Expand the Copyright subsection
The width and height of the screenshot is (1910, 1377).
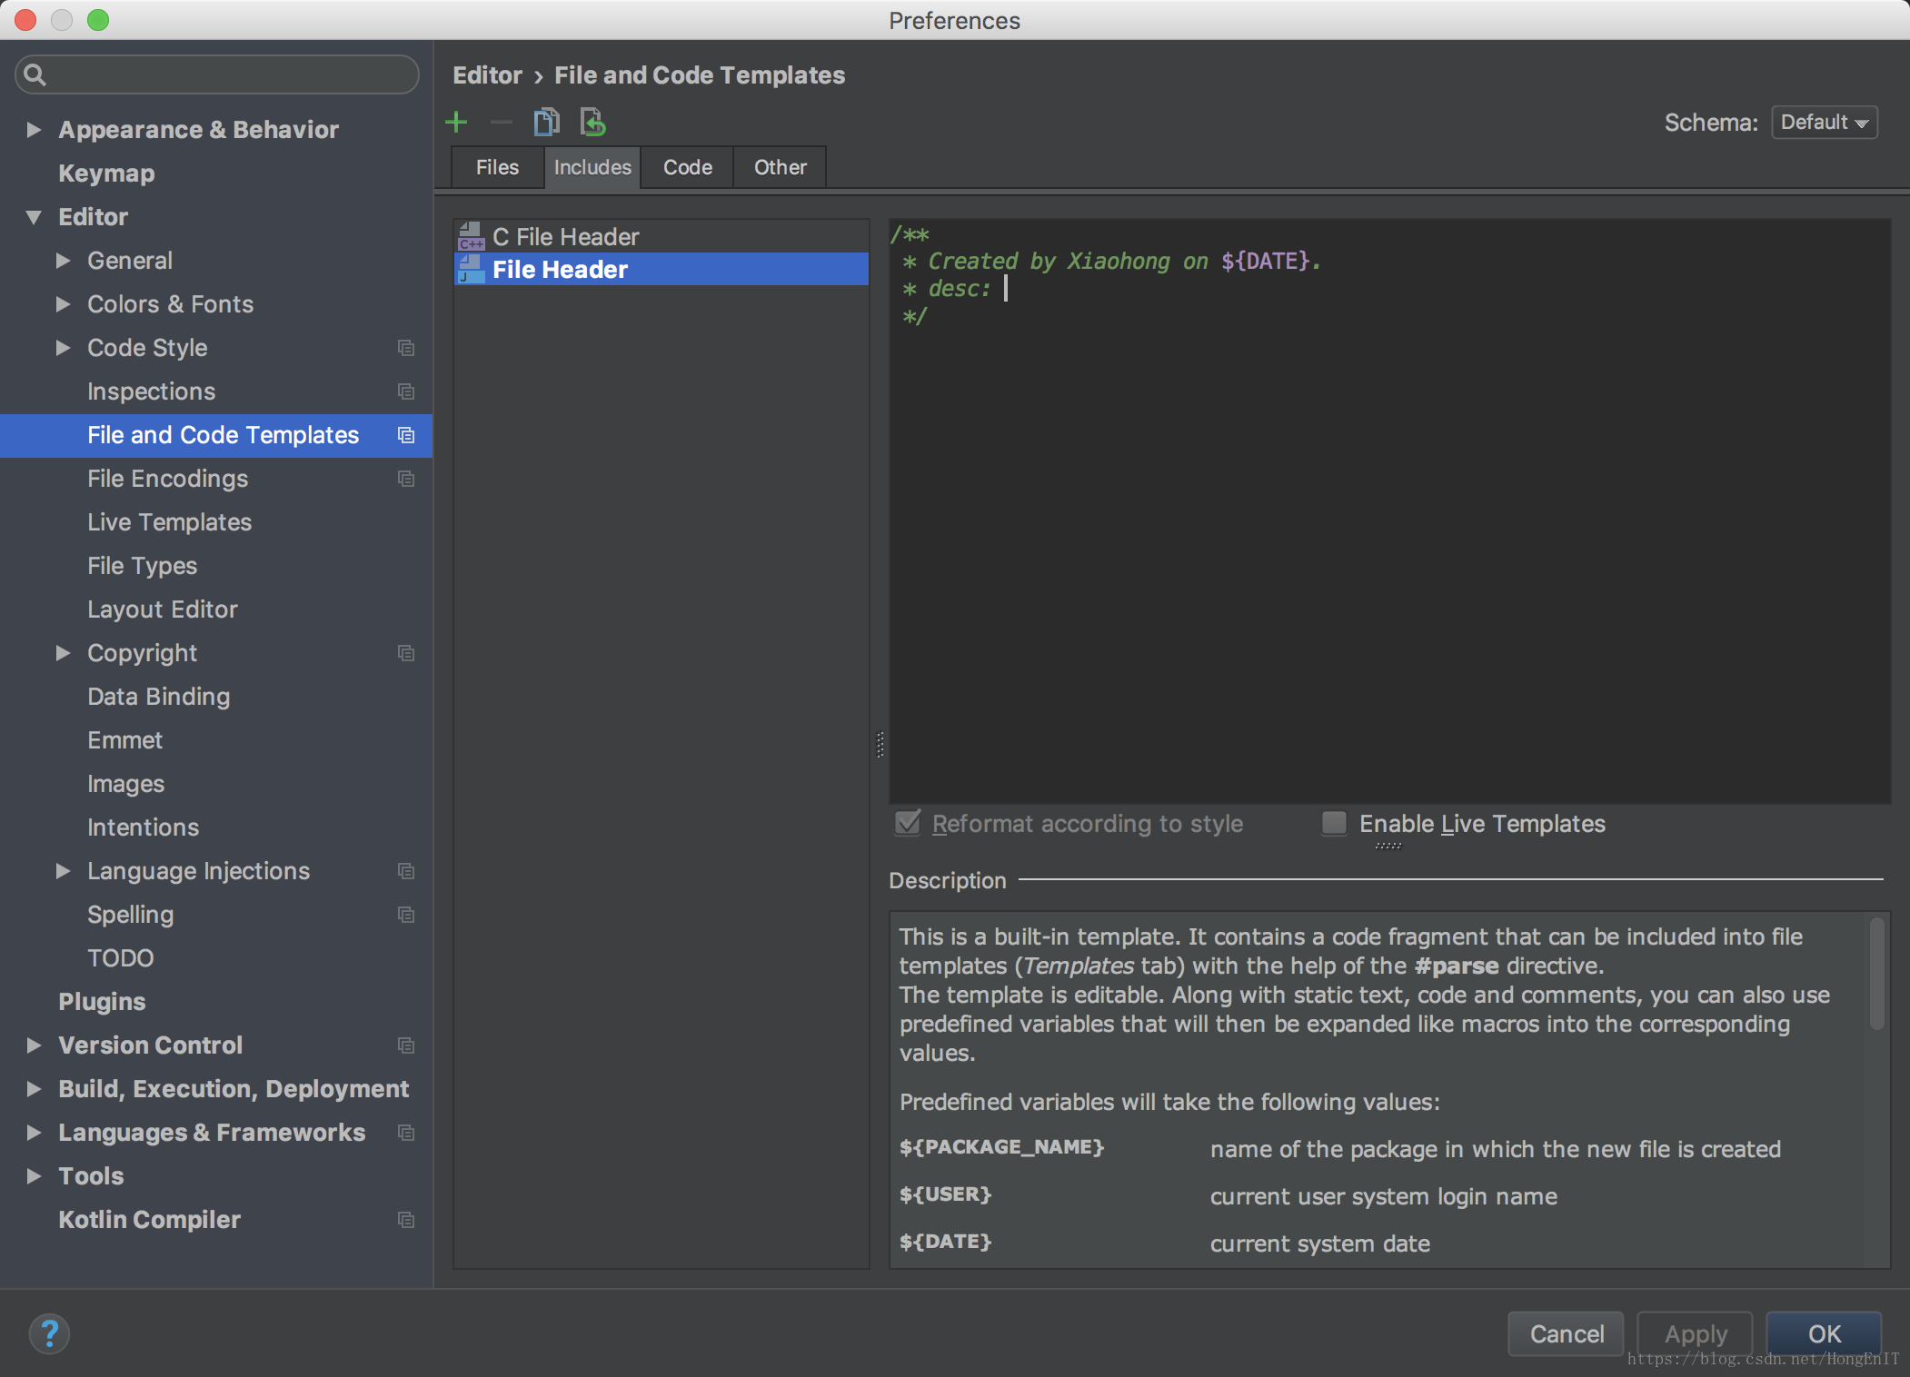point(63,653)
